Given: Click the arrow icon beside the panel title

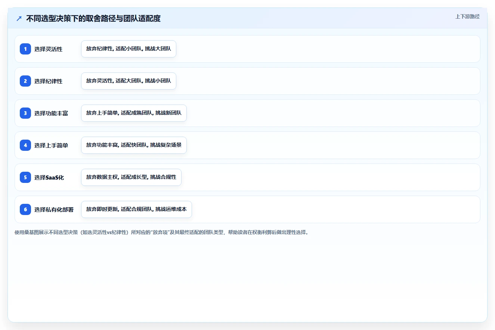Looking at the screenshot, I should click(19, 18).
